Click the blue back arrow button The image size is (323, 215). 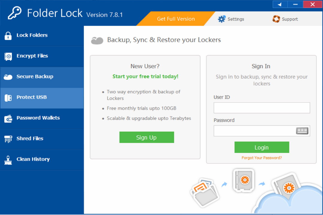click(x=279, y=4)
